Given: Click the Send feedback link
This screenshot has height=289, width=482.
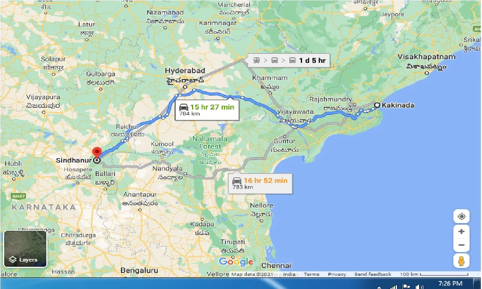Looking at the screenshot, I should click(373, 274).
